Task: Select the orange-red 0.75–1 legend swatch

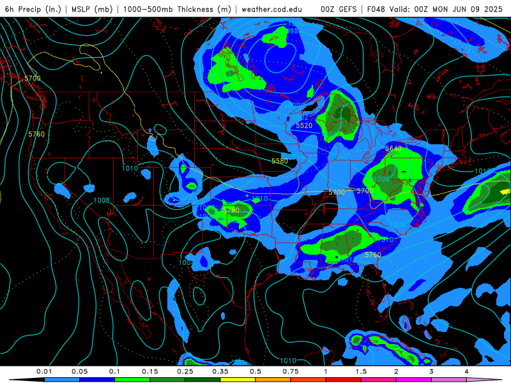Action: tap(309, 380)
